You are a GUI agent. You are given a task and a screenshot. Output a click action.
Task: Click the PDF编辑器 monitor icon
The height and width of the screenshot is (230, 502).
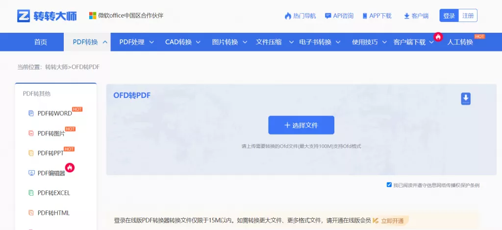point(31,173)
